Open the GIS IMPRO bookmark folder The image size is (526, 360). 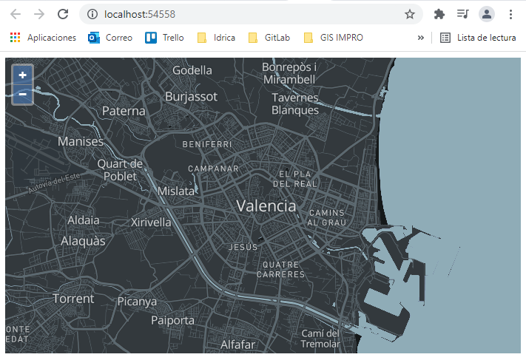click(x=333, y=38)
